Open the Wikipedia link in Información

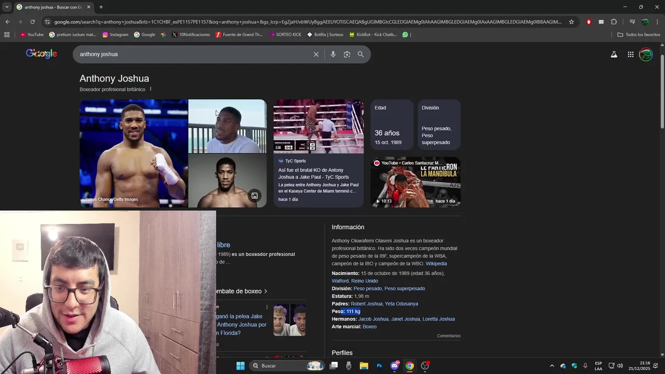436,264
